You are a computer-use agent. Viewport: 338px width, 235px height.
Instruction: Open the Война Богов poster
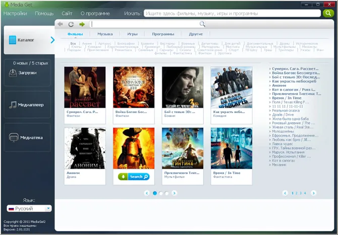[x=134, y=87]
